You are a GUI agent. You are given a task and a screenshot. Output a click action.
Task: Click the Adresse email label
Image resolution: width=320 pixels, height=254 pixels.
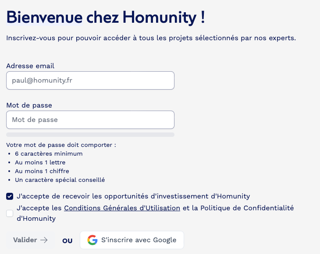coord(30,66)
